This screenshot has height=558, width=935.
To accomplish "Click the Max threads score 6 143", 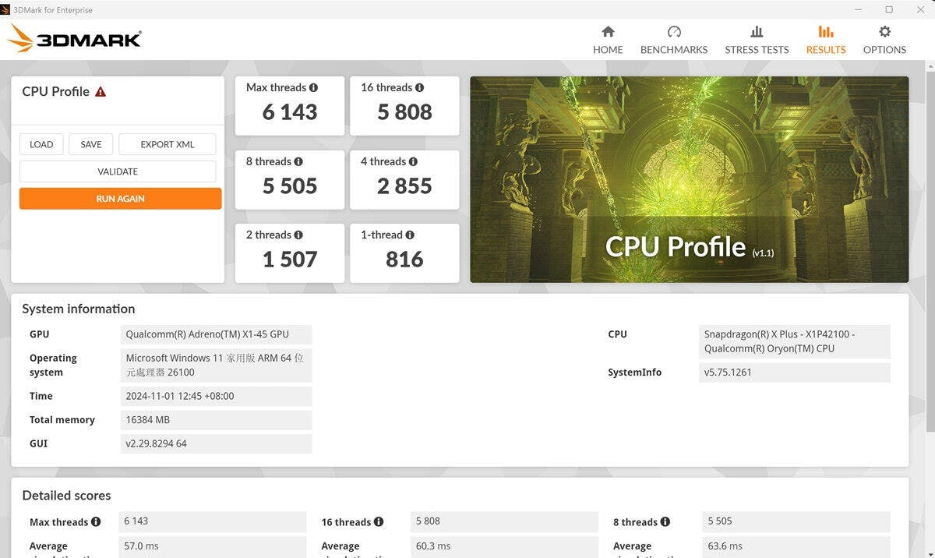I will (x=290, y=112).
